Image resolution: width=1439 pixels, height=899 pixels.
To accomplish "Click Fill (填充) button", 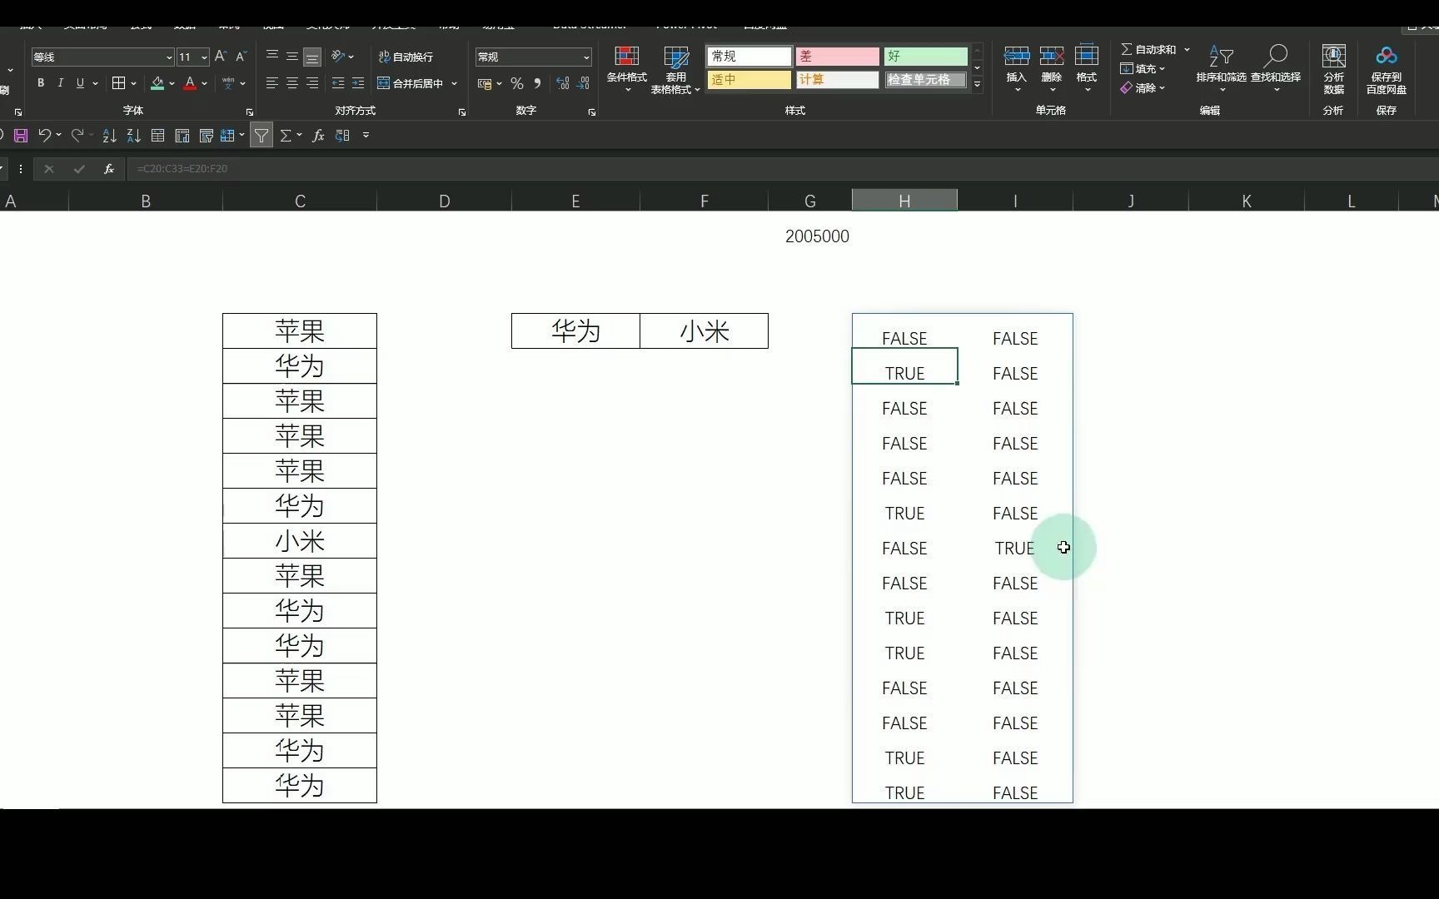I will pos(1143,69).
